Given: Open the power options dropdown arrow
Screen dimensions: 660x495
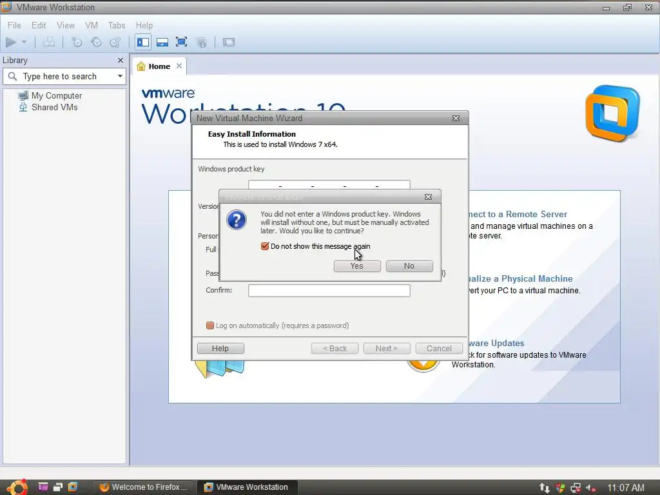Looking at the screenshot, I should tap(24, 42).
